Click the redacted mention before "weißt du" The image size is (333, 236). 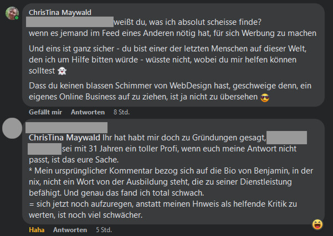click(69, 22)
